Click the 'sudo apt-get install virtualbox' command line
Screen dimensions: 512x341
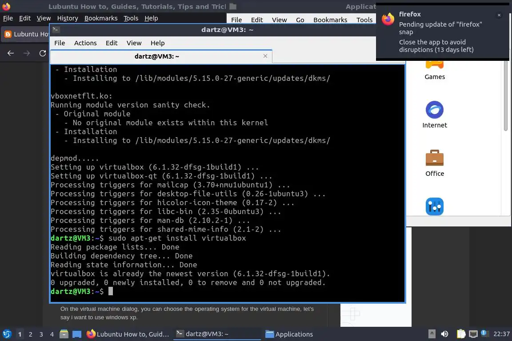point(177,238)
